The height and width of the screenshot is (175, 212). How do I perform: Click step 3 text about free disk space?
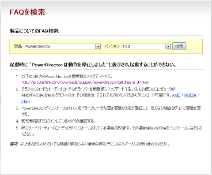click(111, 111)
